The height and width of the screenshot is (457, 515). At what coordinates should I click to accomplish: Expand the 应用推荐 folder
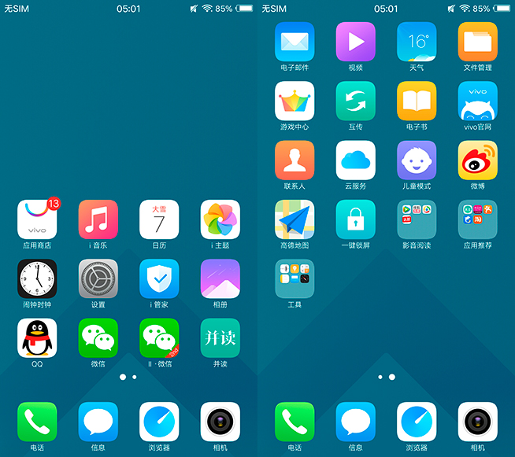coord(478,219)
